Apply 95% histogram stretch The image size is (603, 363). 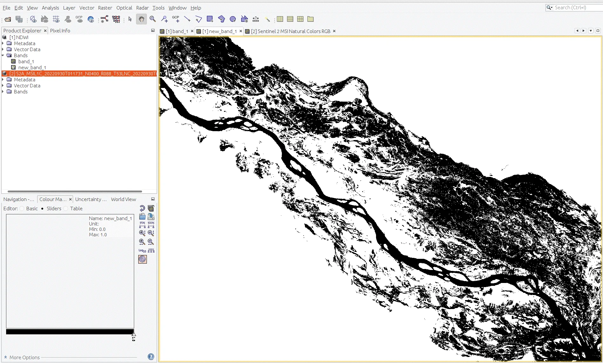tap(142, 225)
